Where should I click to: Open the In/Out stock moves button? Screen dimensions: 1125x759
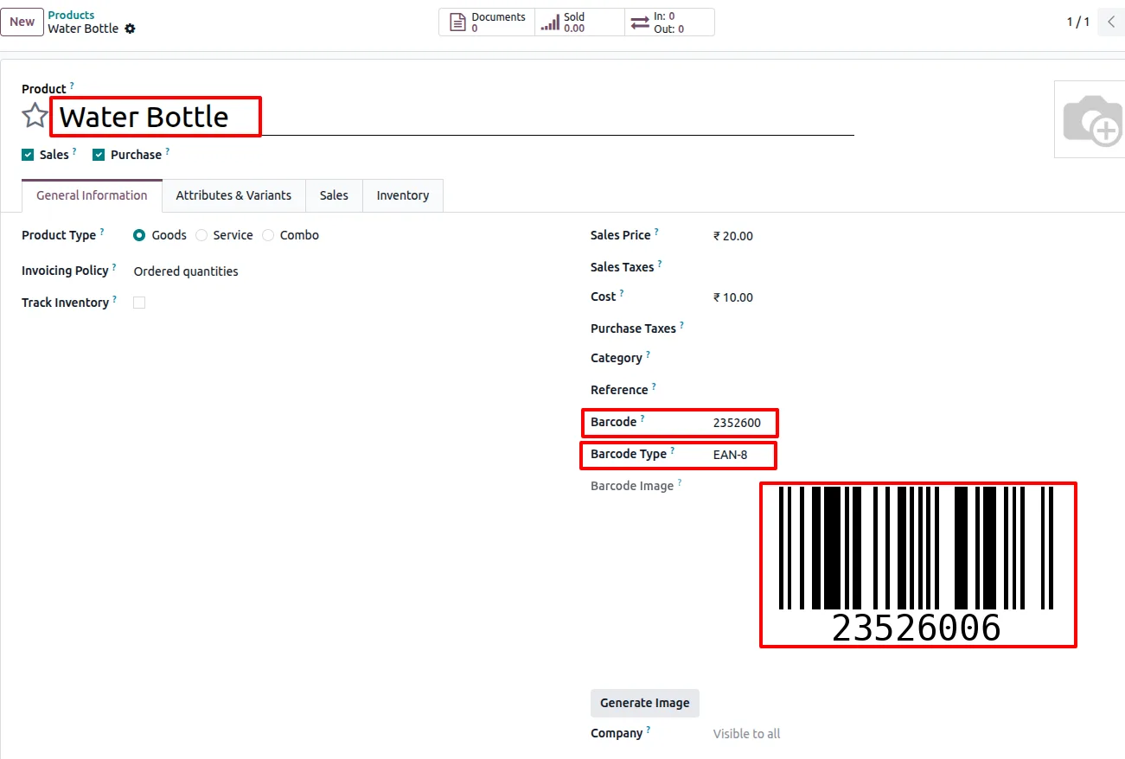tap(669, 22)
